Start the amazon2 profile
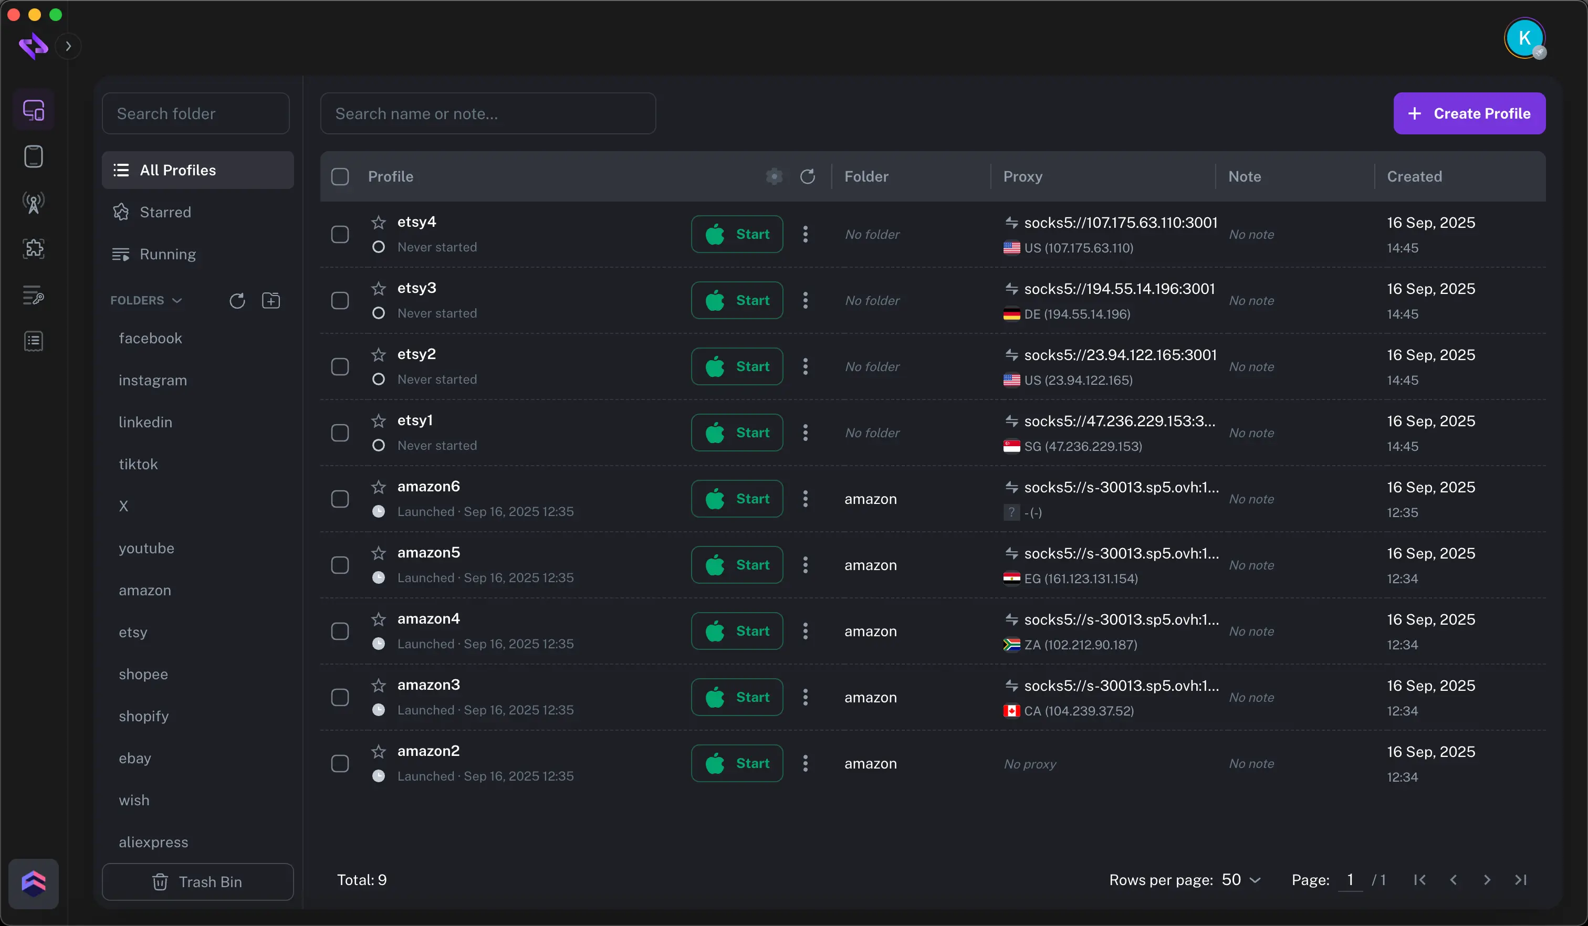This screenshot has width=1588, height=926. 737,763
